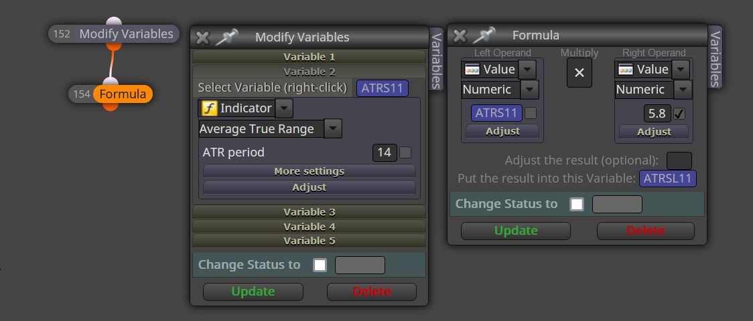
Task: Expand the Variable 5 section
Action: pos(310,241)
